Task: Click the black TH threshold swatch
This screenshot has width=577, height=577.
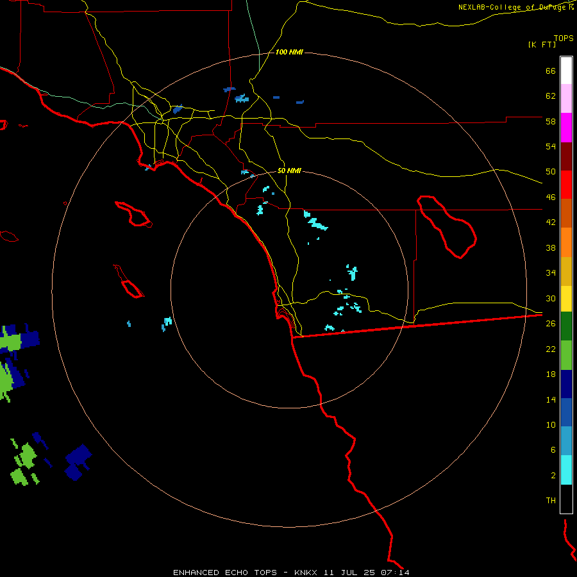Action: coord(566,499)
